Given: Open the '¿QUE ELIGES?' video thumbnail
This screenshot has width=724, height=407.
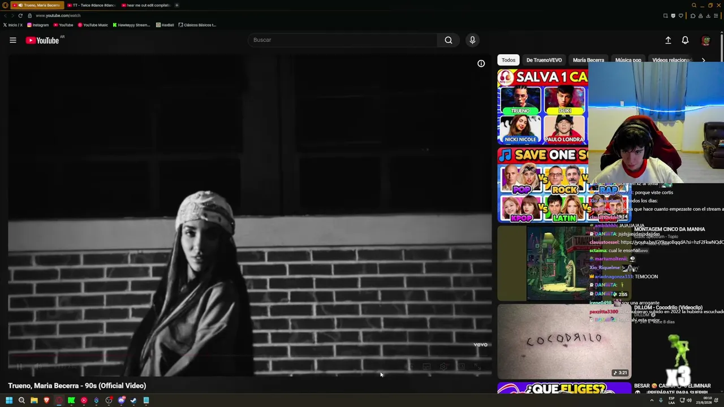Looking at the screenshot, I should 564,388.
